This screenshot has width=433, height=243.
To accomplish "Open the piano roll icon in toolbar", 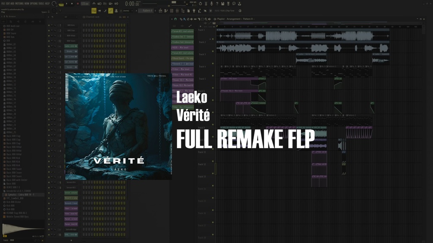I will click(166, 11).
